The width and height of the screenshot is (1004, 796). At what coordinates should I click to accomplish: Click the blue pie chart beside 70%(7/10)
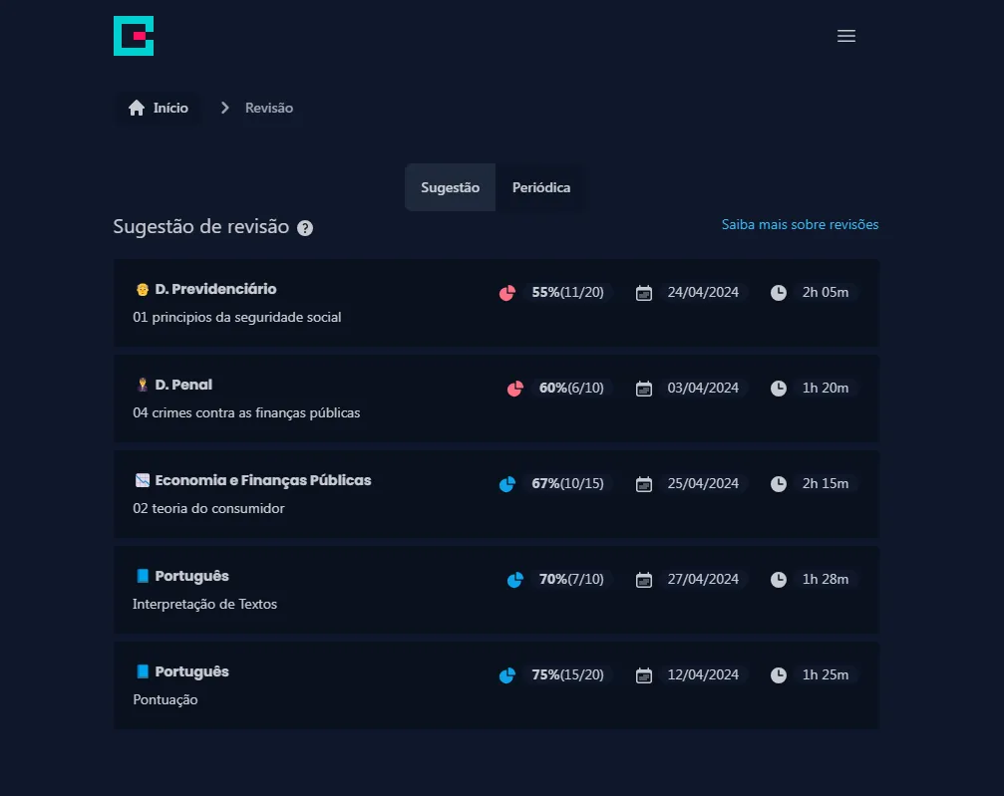pos(514,580)
